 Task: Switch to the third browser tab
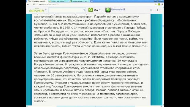click(79, 1)
